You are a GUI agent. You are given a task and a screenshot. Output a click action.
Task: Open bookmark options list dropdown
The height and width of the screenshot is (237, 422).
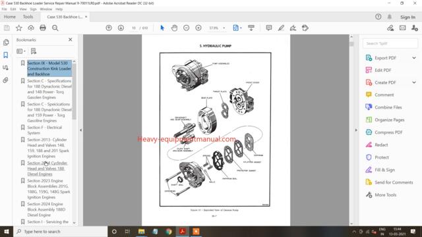[20, 51]
